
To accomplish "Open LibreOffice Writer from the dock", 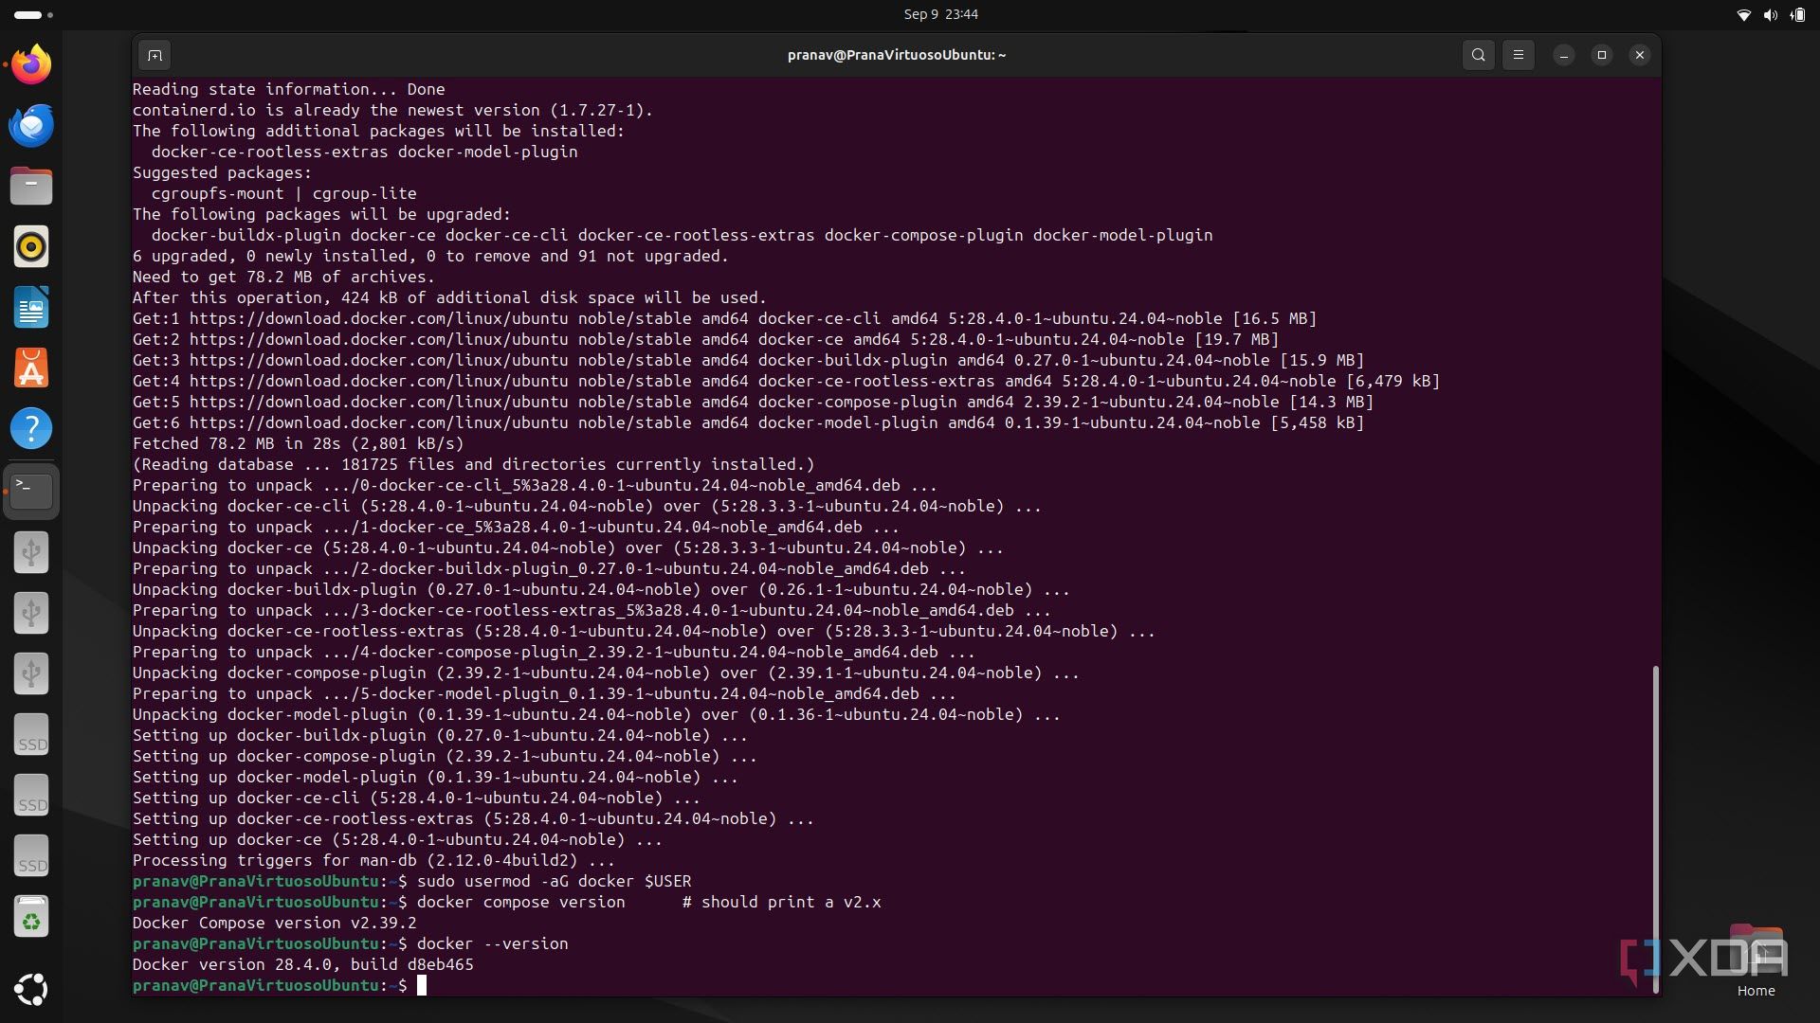I will (x=31, y=307).
